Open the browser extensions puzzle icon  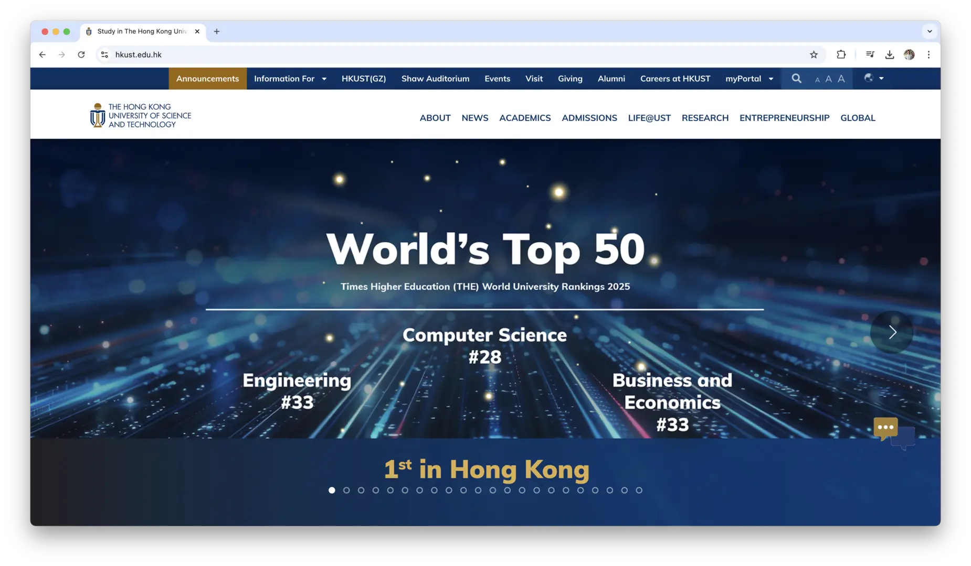pyautogui.click(x=841, y=55)
